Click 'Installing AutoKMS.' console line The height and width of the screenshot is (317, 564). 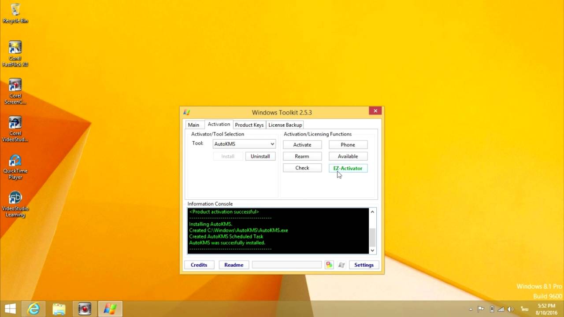pyautogui.click(x=211, y=224)
